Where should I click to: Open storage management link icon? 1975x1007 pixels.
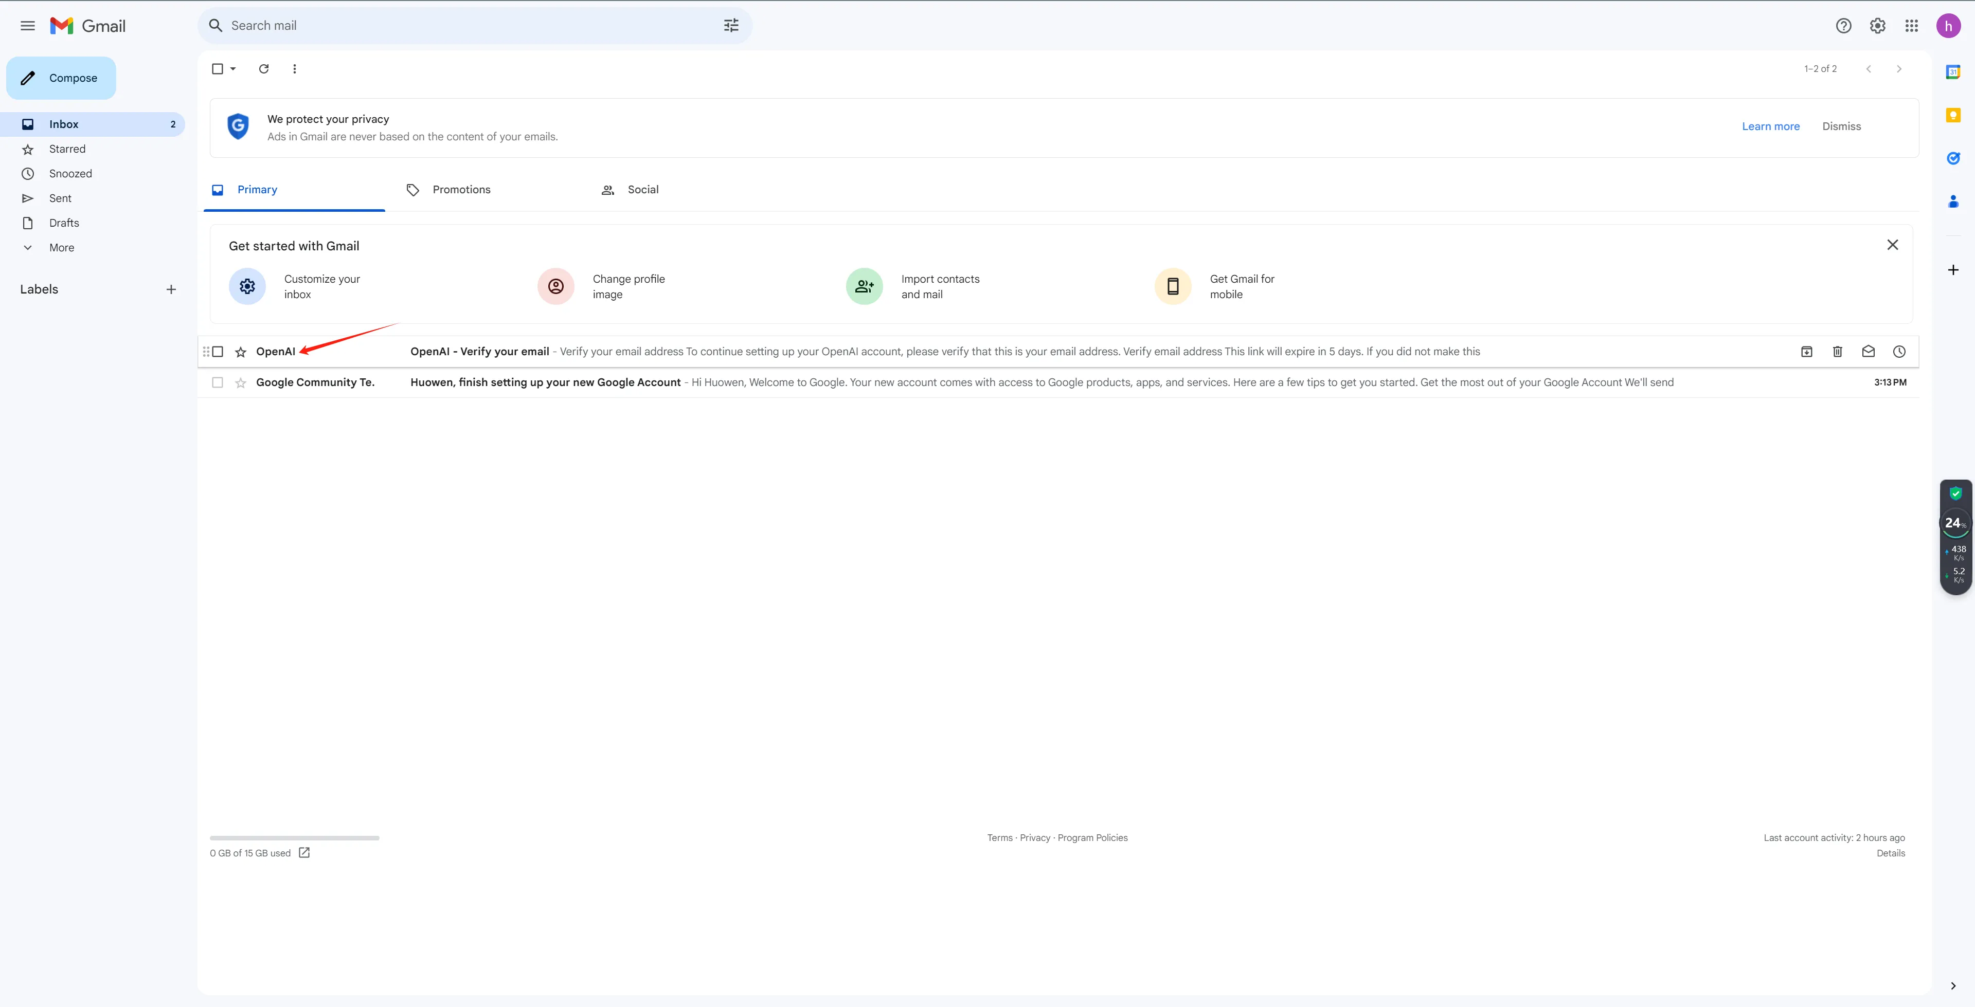click(x=304, y=853)
